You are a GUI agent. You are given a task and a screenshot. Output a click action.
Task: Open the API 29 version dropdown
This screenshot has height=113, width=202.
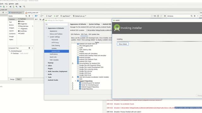[56, 16]
